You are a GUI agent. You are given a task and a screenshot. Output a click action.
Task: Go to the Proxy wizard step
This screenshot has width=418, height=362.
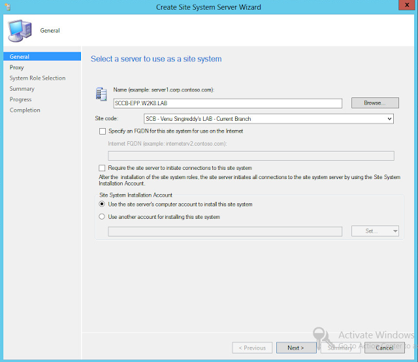(16, 67)
